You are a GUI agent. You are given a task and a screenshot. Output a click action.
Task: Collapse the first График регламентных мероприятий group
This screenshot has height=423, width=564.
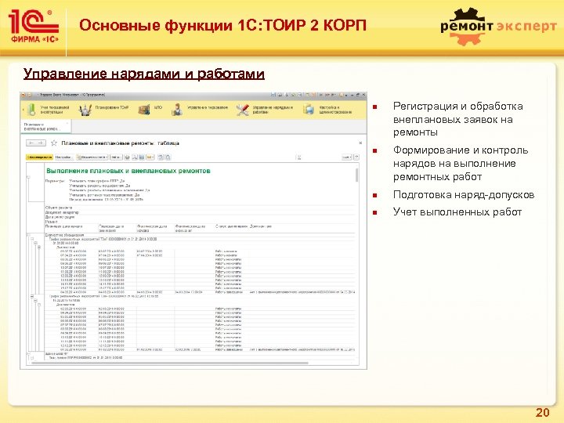tap(32, 239)
